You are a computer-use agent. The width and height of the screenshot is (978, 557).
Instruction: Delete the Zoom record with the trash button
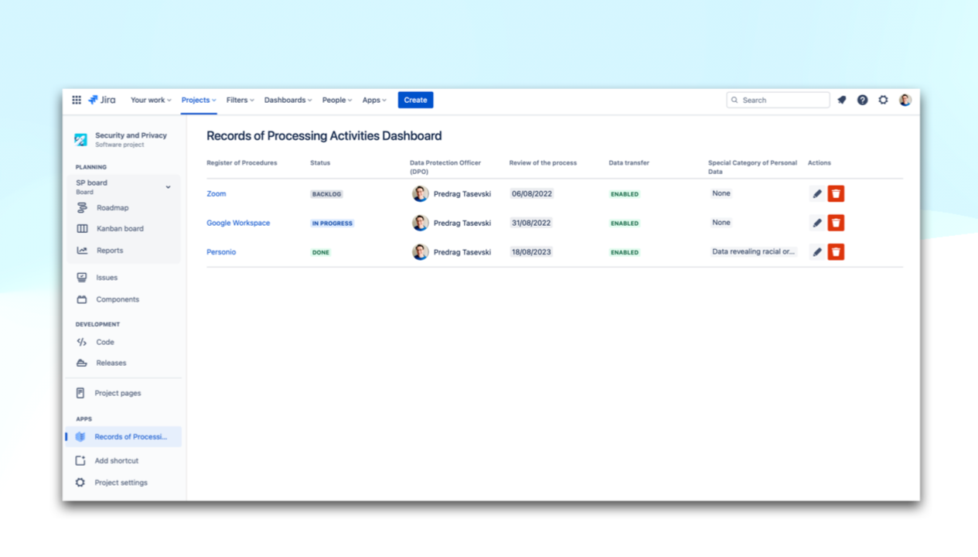point(836,194)
